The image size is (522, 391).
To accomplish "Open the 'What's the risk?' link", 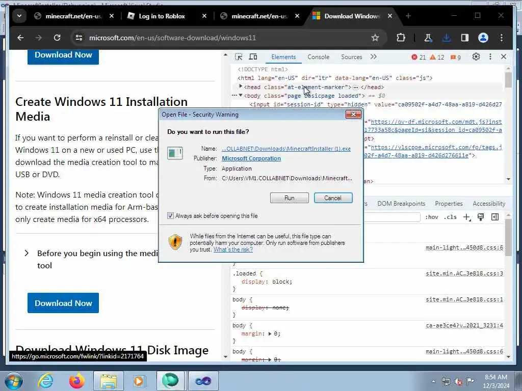I will [233, 249].
